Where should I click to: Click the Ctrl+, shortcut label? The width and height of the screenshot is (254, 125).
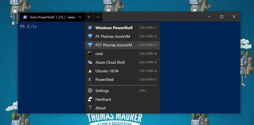(x=143, y=91)
